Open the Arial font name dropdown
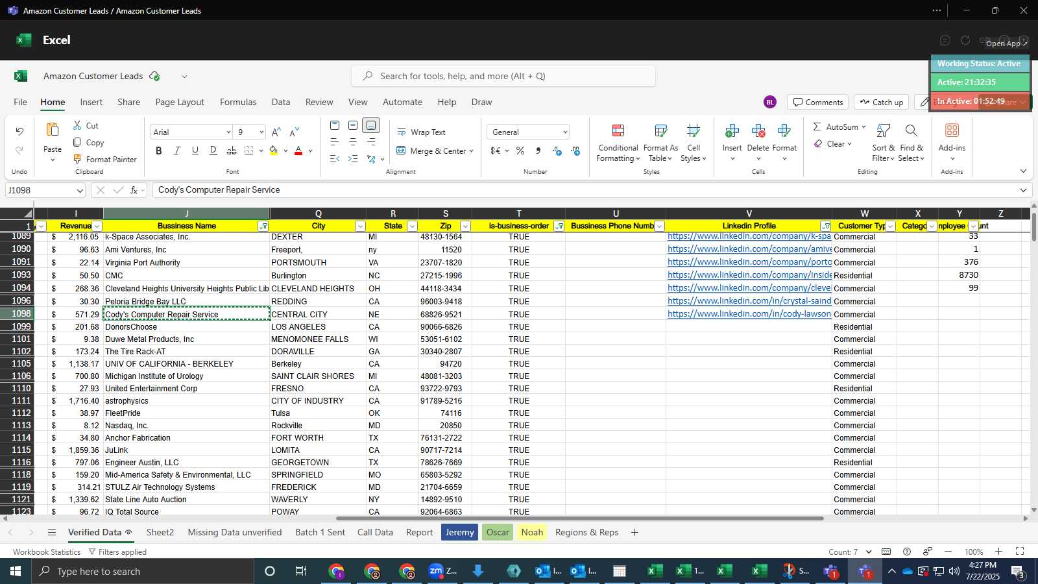This screenshot has height=584, width=1038. [x=228, y=132]
